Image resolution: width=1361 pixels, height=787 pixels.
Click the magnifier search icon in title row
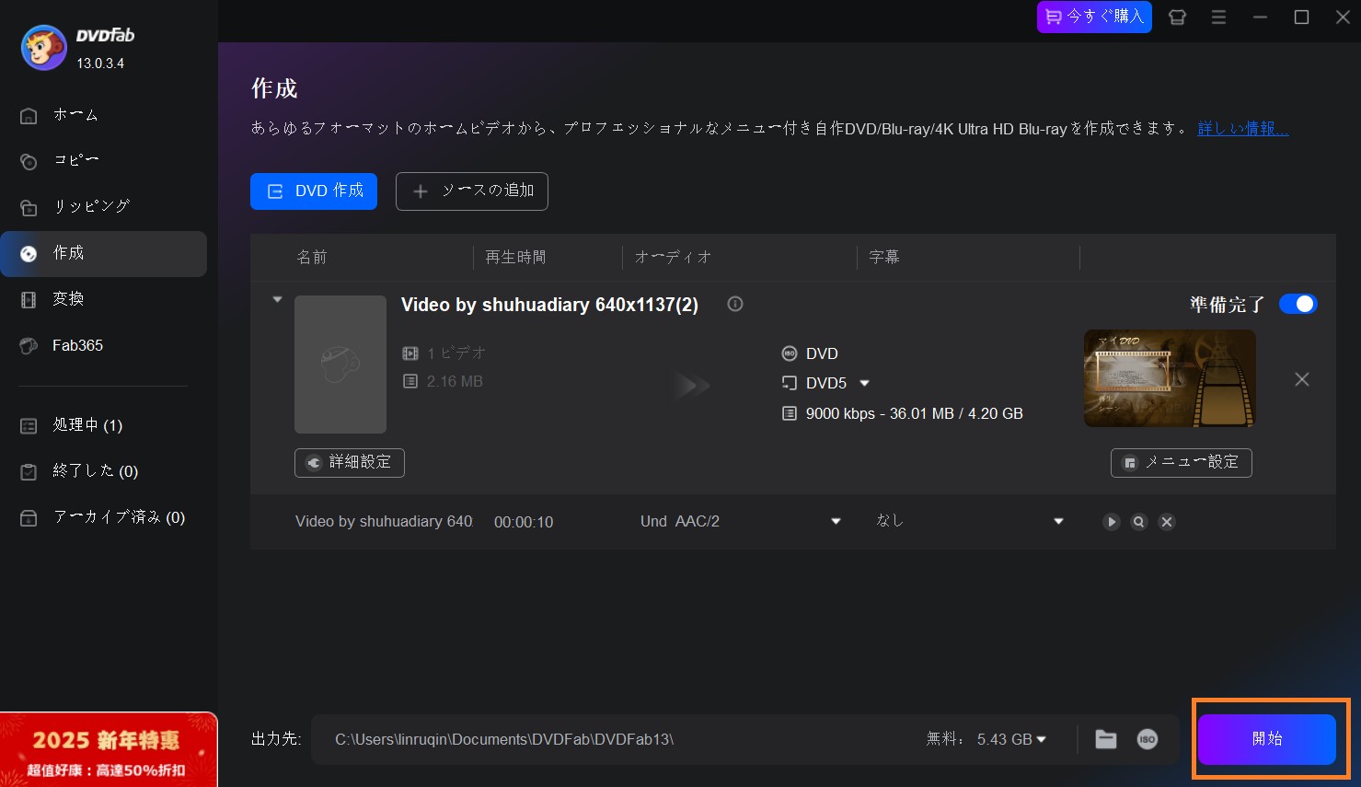(1139, 522)
